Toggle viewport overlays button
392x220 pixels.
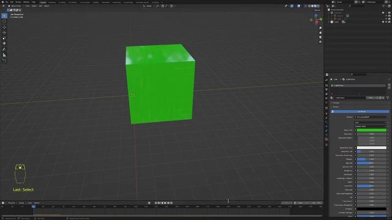pos(299,6)
